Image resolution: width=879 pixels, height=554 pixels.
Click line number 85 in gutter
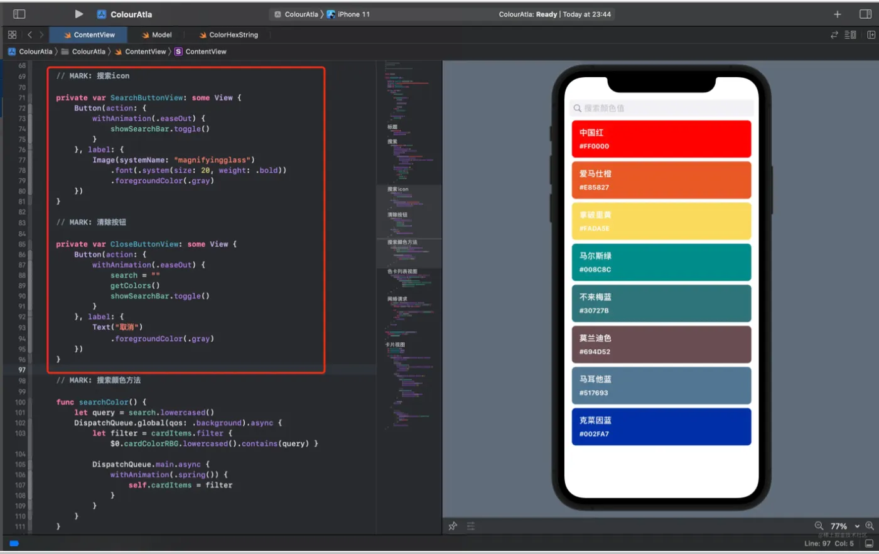pyautogui.click(x=22, y=244)
